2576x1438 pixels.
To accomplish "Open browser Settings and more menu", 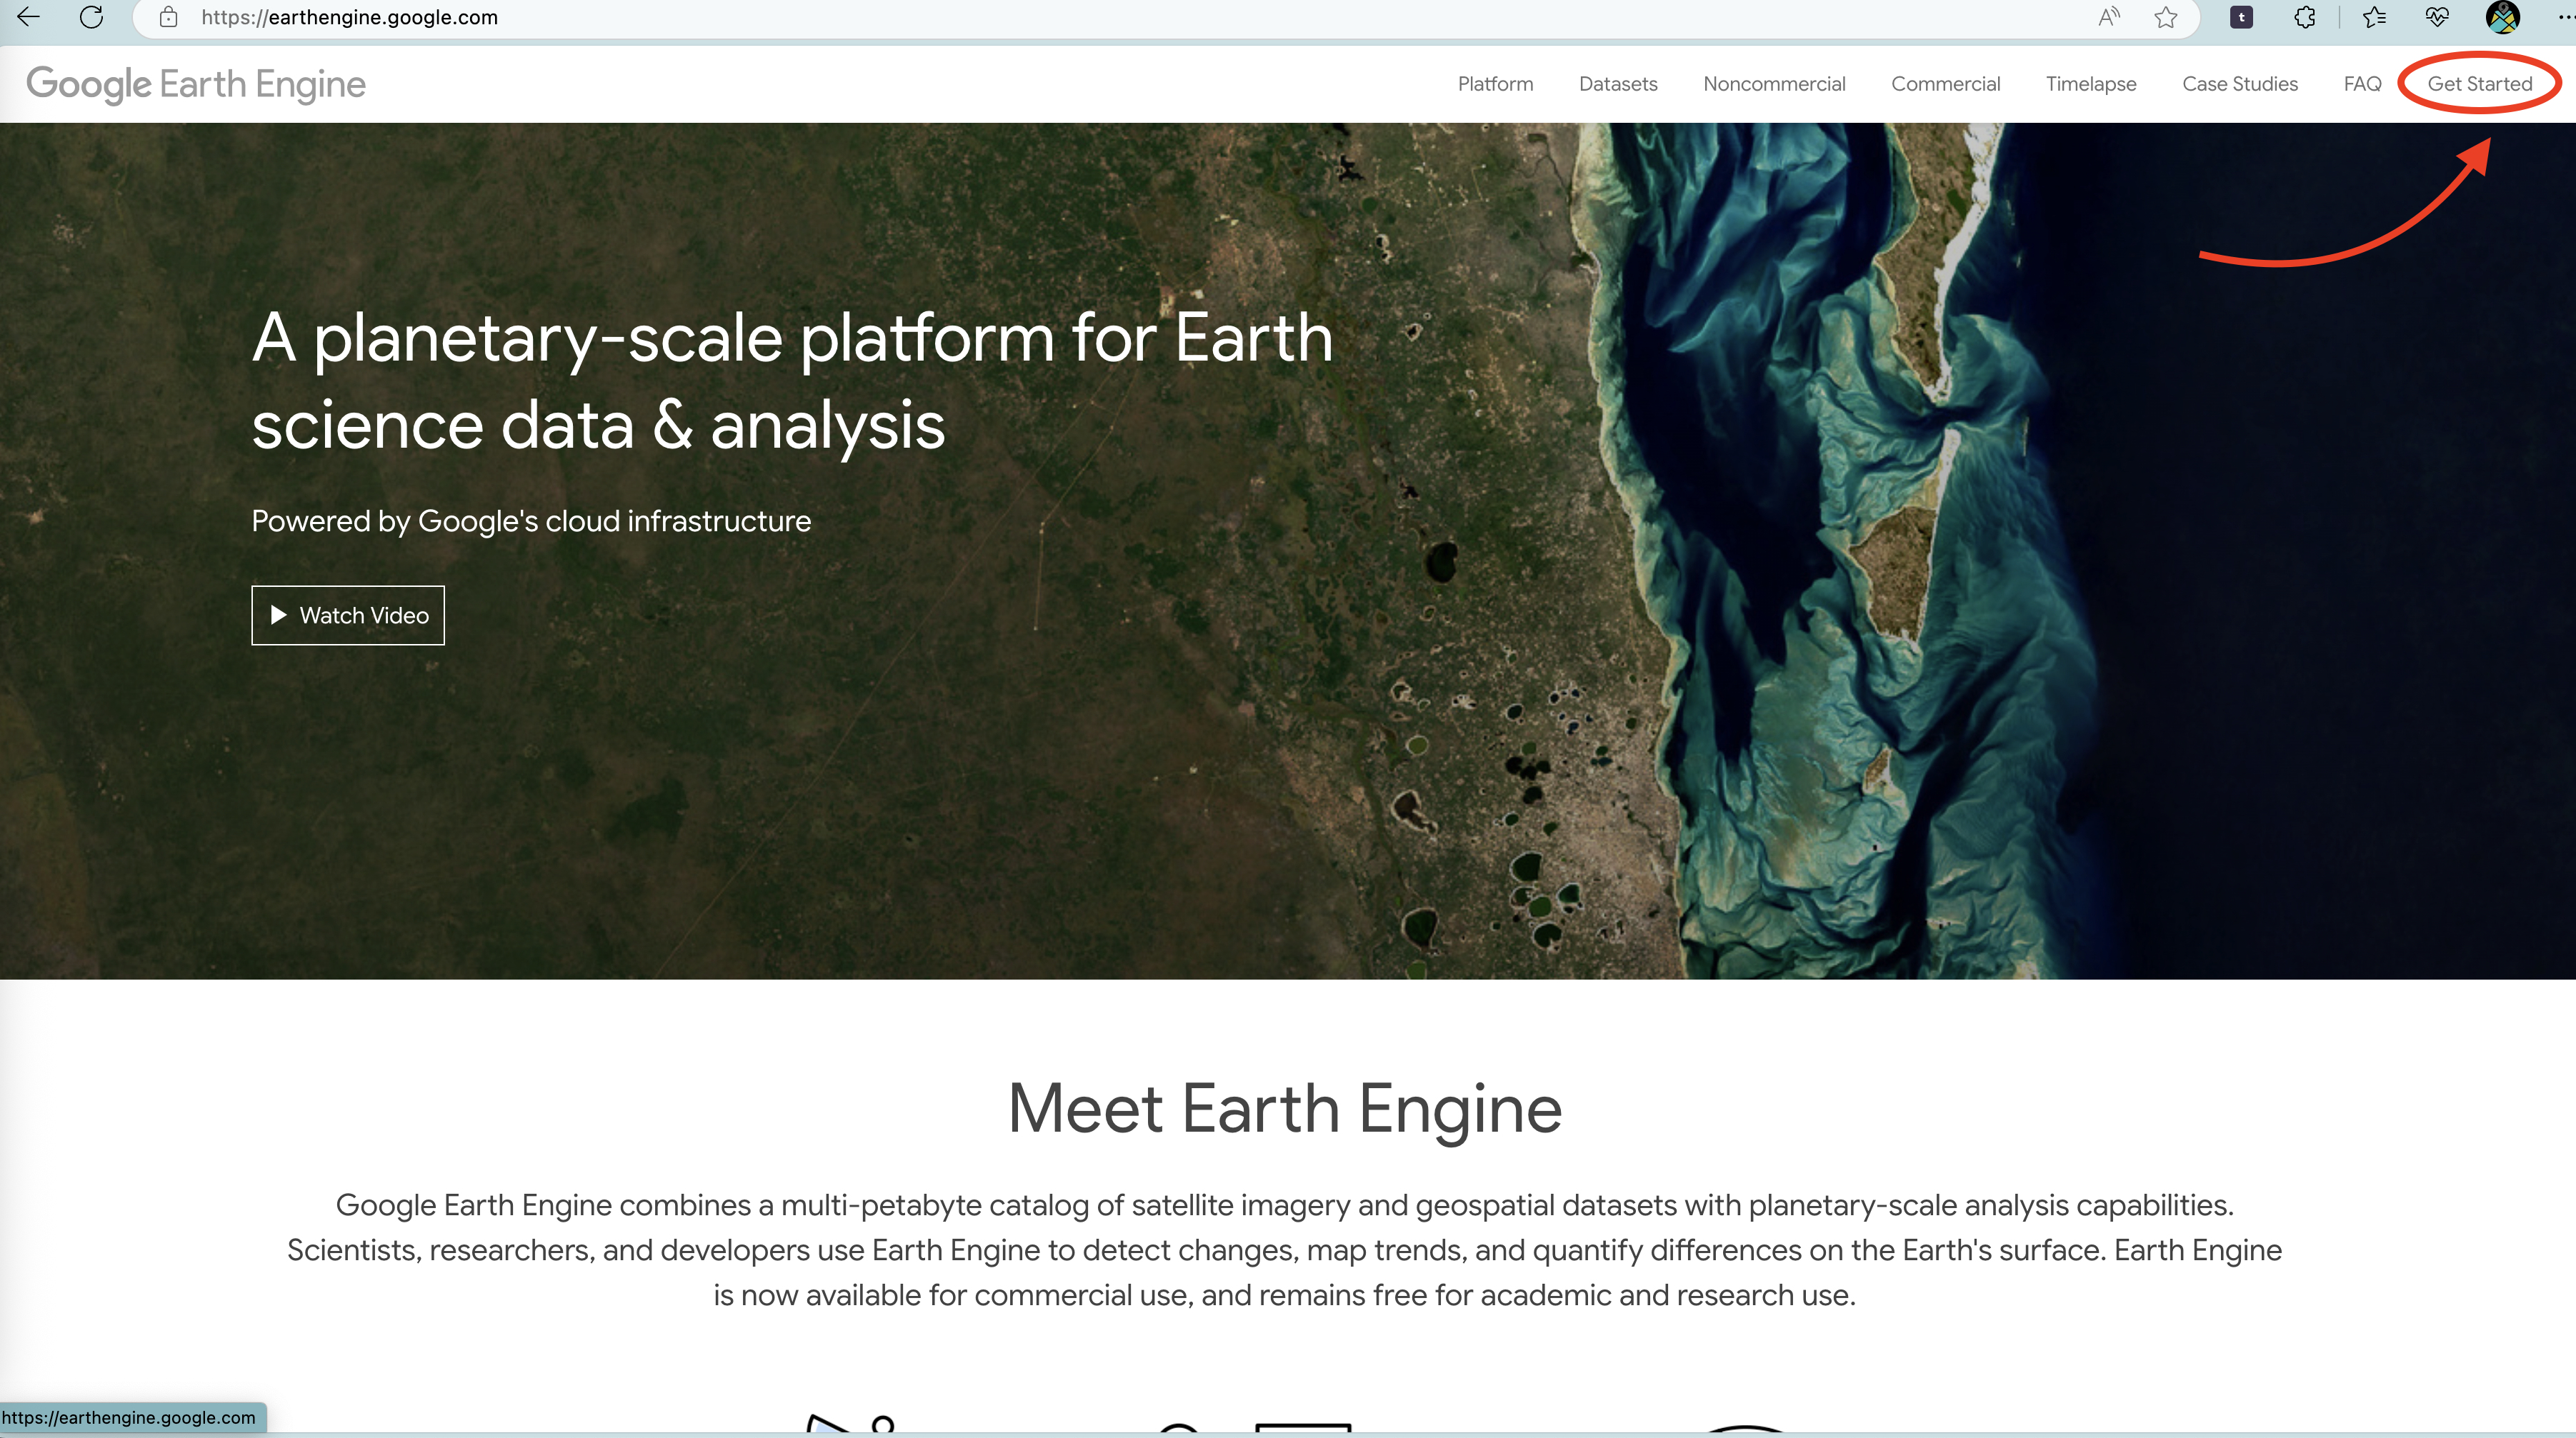I will 2565,17.
